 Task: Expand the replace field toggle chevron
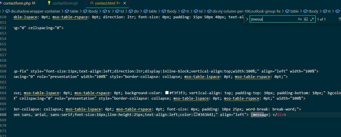pyautogui.click(x=247, y=19)
